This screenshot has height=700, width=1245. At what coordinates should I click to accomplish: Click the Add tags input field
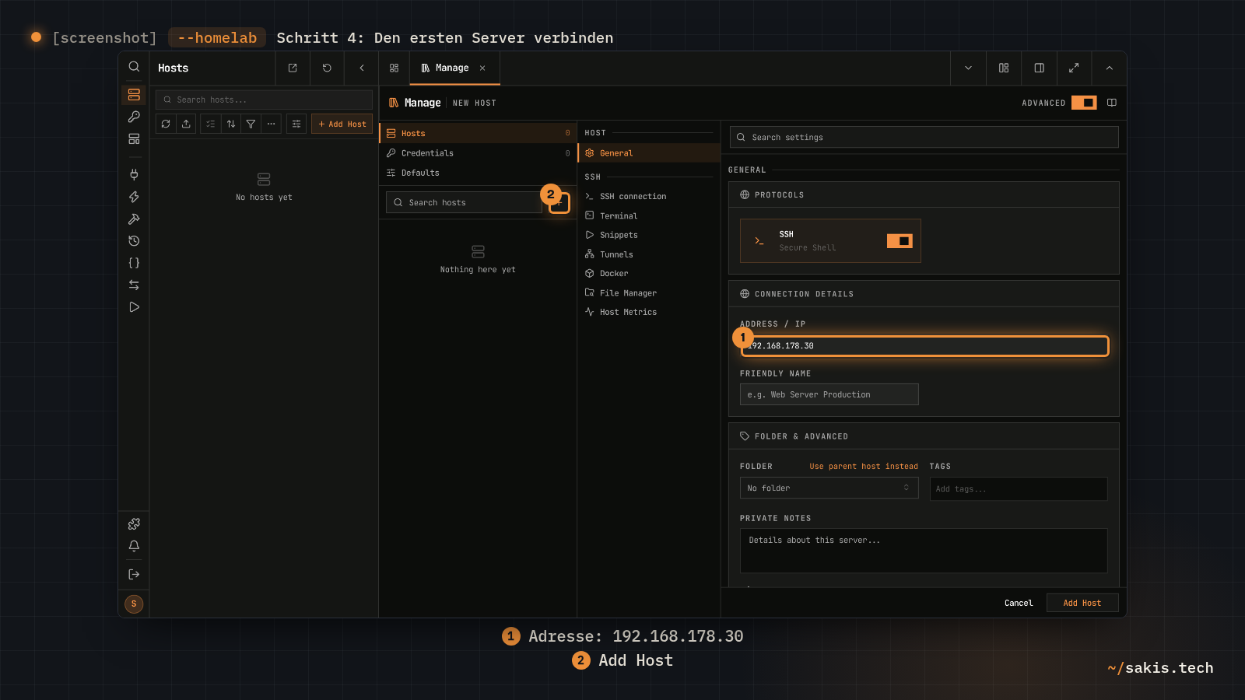click(1019, 489)
